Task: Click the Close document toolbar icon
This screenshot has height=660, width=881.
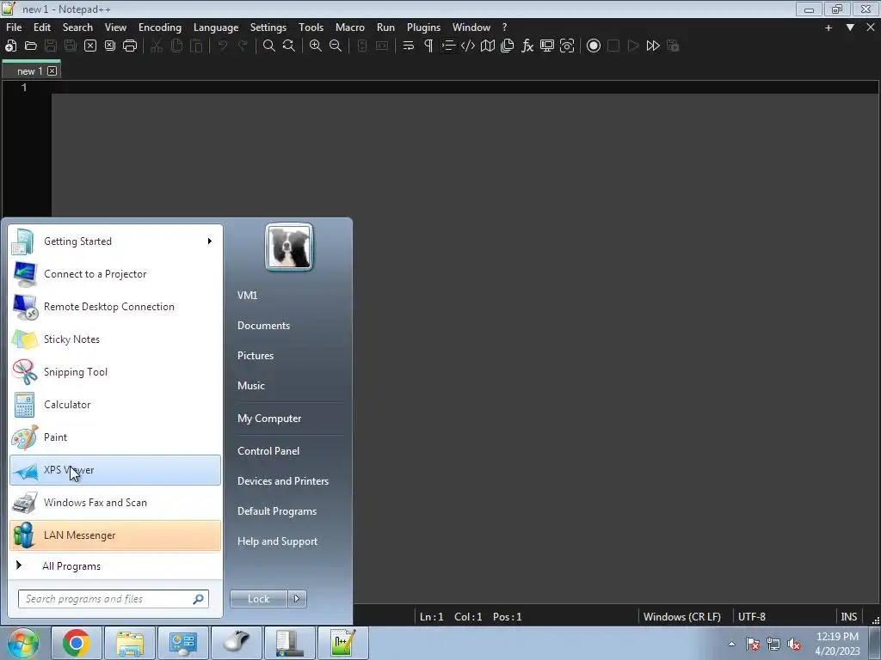Action: pyautogui.click(x=90, y=46)
